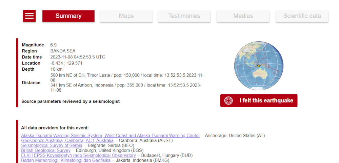This screenshot has height=163, width=339.
Task: Visit Seismological Survey of Serbia link
Action: click(52, 145)
